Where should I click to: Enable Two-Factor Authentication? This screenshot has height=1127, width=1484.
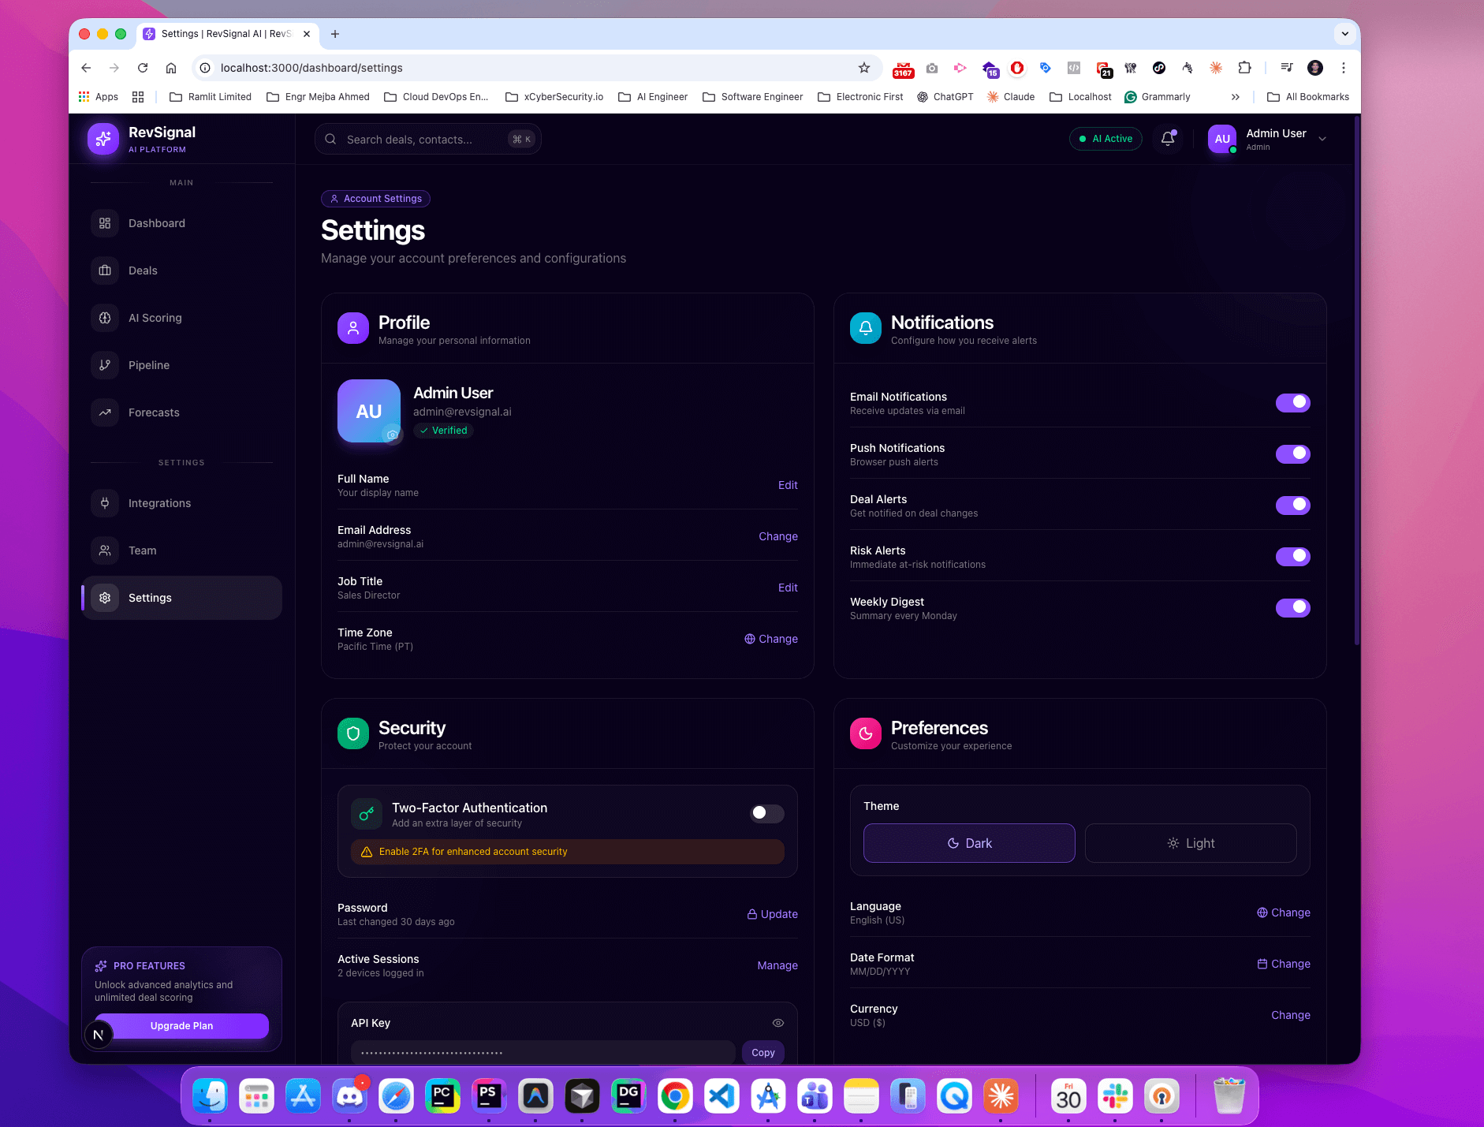(766, 814)
